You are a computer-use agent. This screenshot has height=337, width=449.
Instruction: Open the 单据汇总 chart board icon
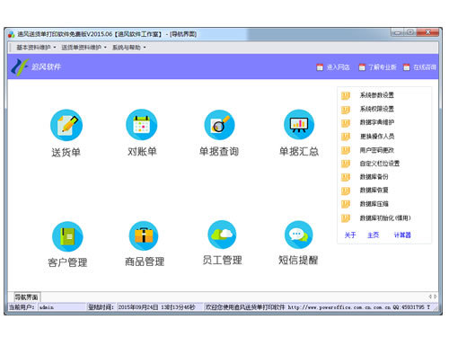click(299, 125)
